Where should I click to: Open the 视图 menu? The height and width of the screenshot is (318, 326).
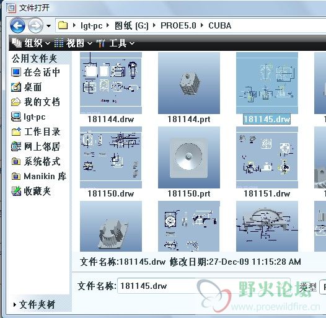73,43
